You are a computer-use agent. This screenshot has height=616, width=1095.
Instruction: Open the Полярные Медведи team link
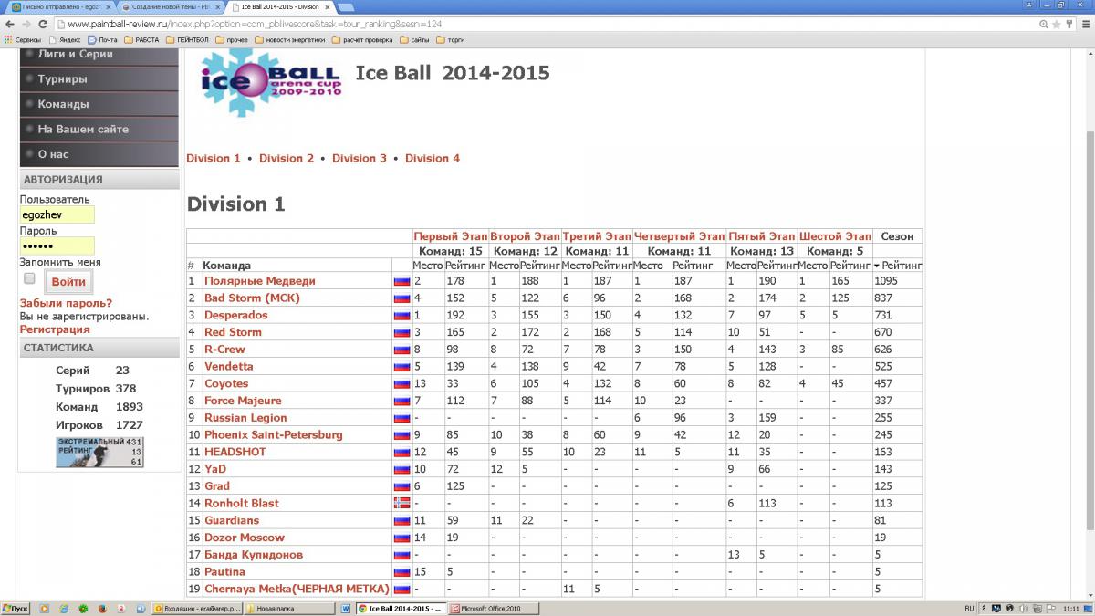pyautogui.click(x=260, y=281)
